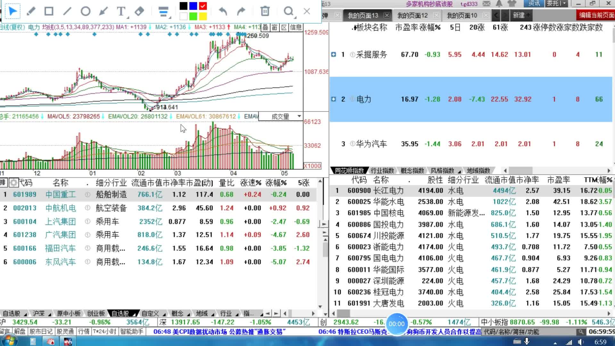The height and width of the screenshot is (346, 615).
Task: Open the magnifier zoom tool
Action: [289, 12]
